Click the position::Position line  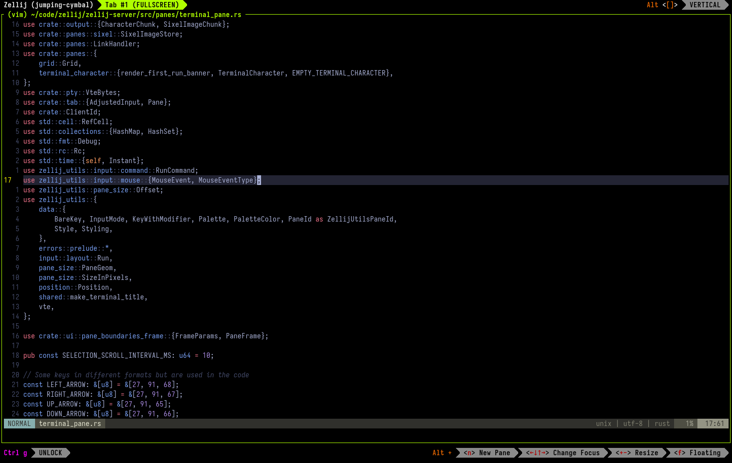tap(76, 287)
